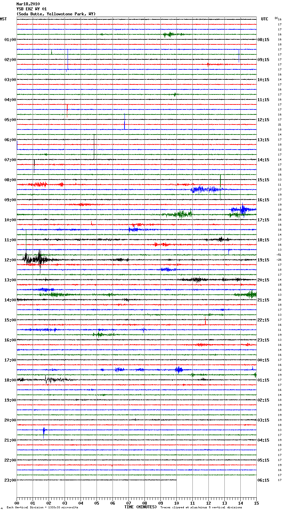Click the TIME (MINUTES) axis title

click(x=141, y=507)
